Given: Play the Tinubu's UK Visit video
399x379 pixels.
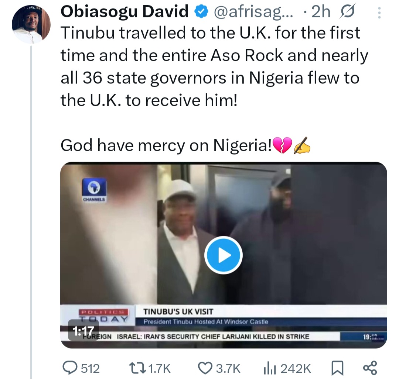Looking at the screenshot, I should click(223, 255).
